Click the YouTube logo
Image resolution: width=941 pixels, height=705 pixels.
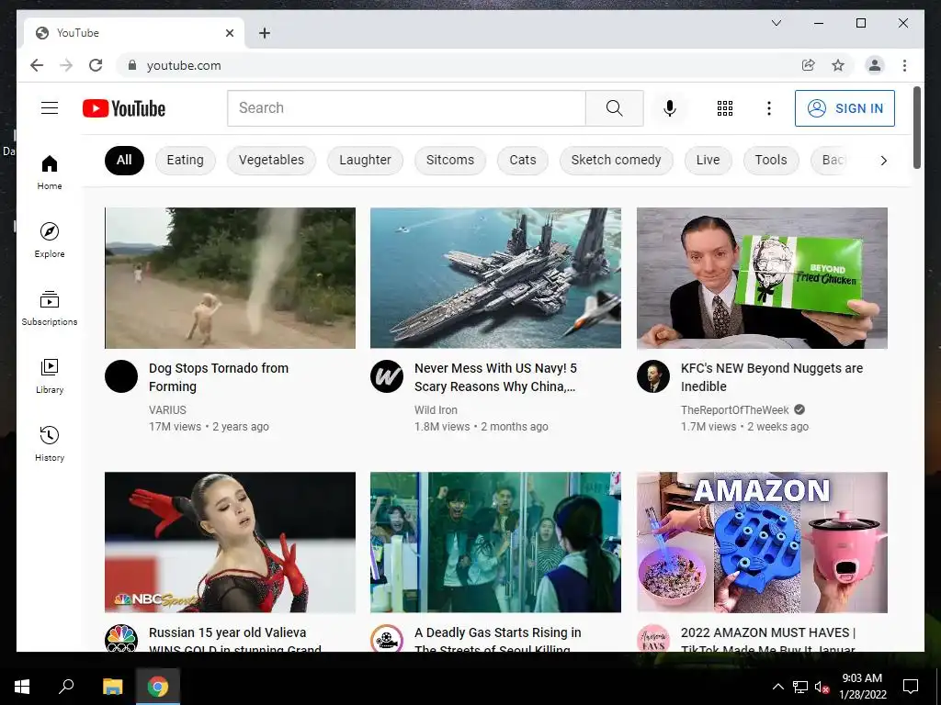[x=124, y=108]
